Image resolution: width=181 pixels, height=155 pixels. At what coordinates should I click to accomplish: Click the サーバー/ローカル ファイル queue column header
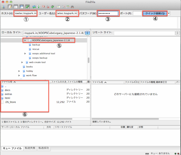point(22,127)
